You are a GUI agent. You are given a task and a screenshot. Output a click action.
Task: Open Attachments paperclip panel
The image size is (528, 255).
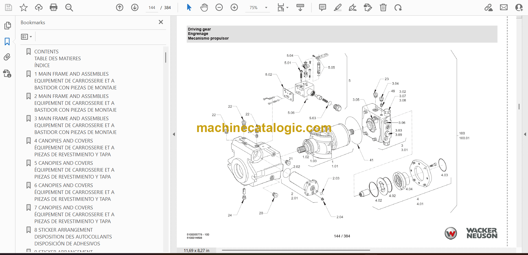[7, 57]
